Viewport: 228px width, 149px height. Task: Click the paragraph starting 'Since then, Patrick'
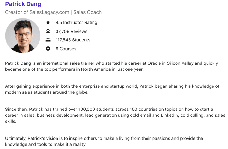pos(115,115)
